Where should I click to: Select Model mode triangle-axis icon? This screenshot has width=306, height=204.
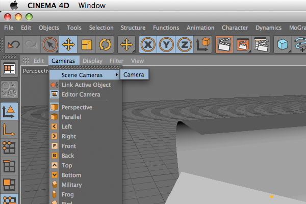[9, 112]
